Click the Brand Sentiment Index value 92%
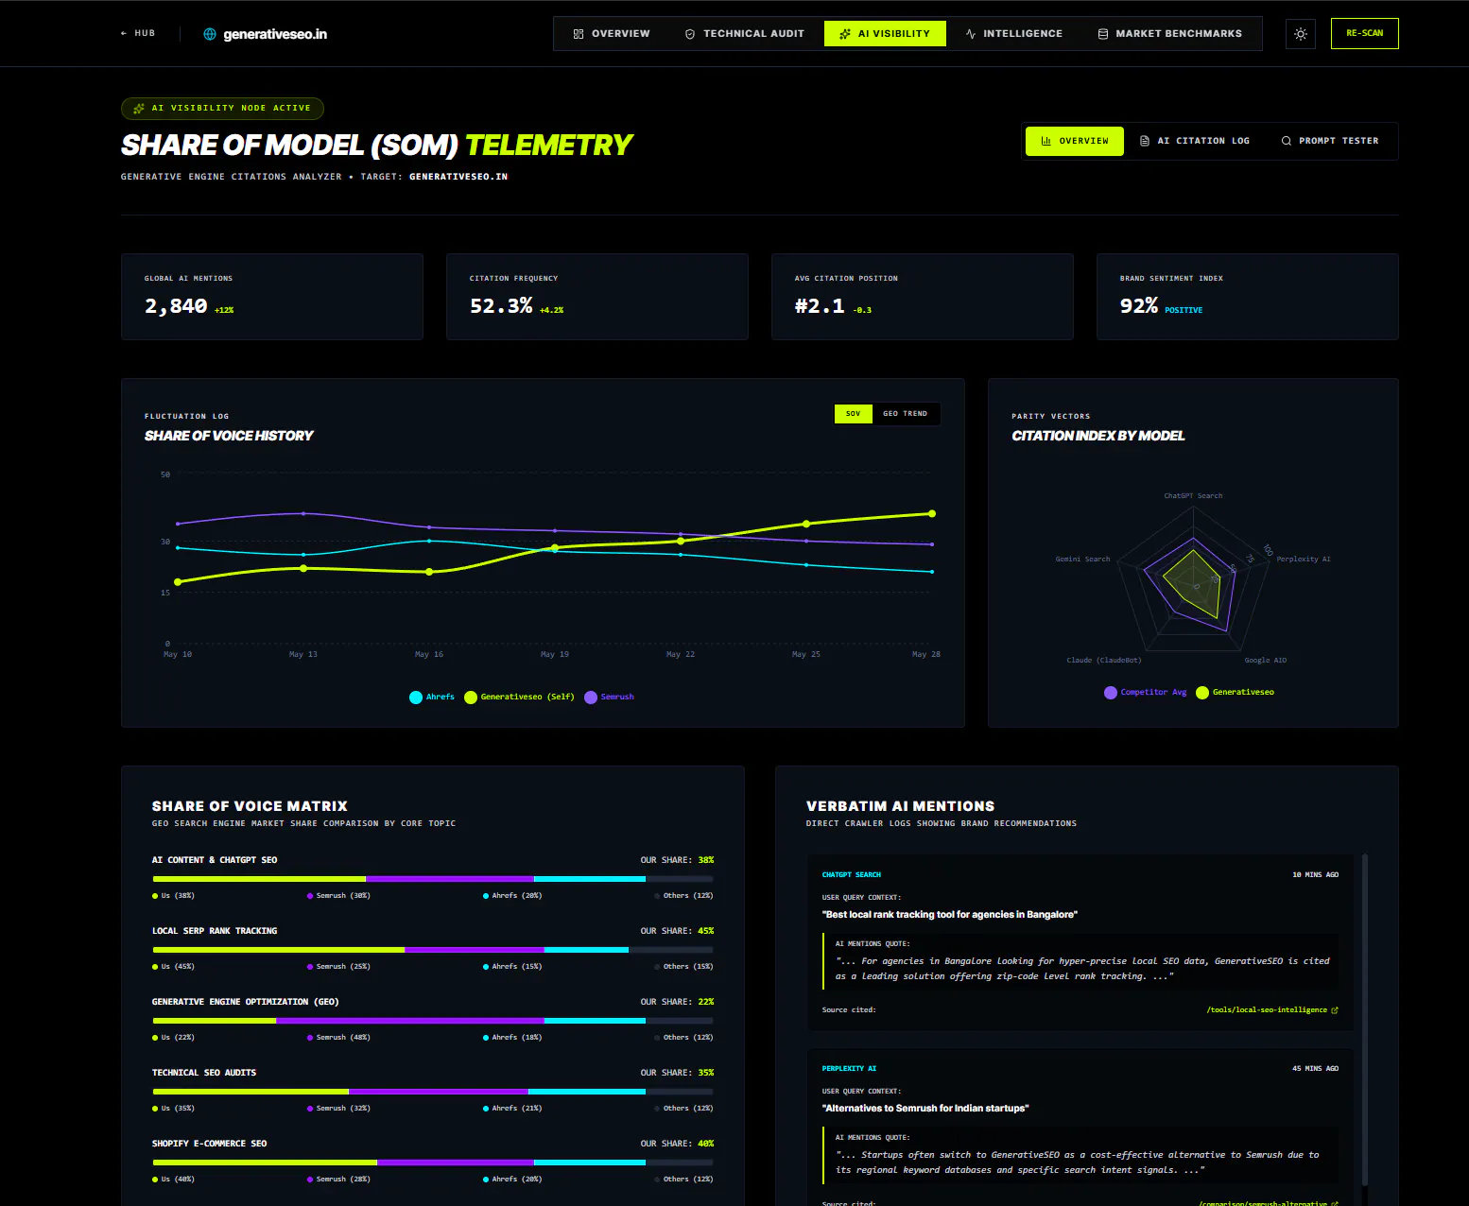 [1139, 306]
